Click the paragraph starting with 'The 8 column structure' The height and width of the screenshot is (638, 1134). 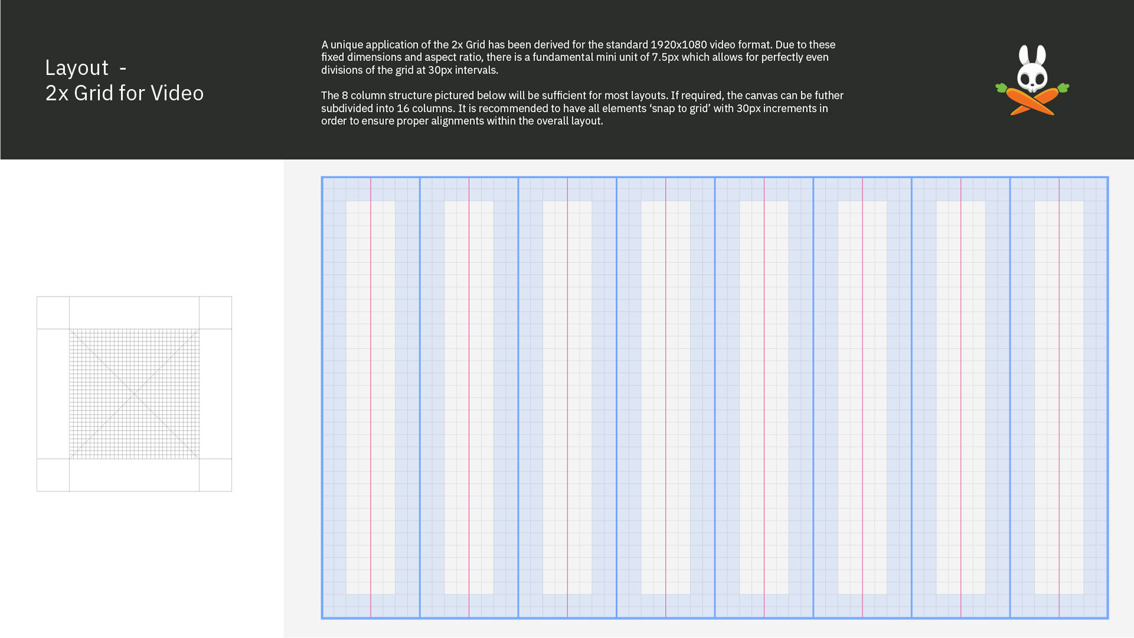coord(582,108)
